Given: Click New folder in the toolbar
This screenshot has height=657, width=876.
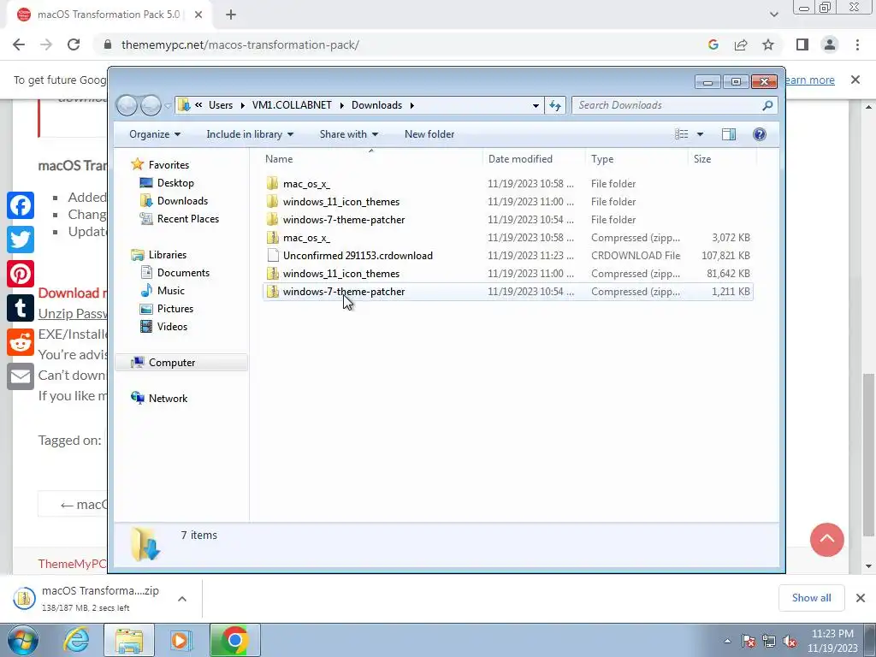Looking at the screenshot, I should pyautogui.click(x=429, y=134).
